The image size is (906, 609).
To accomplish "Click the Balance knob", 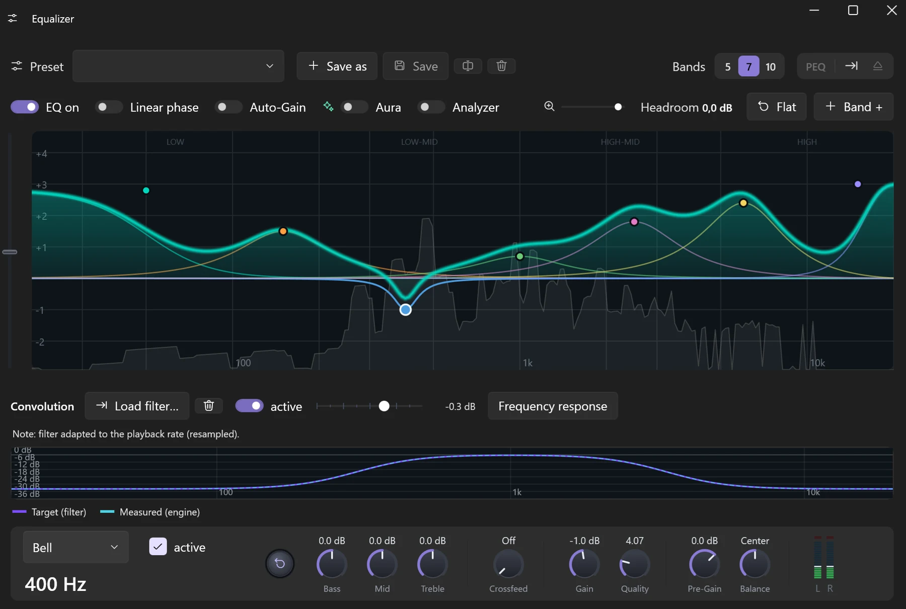I will (x=754, y=564).
